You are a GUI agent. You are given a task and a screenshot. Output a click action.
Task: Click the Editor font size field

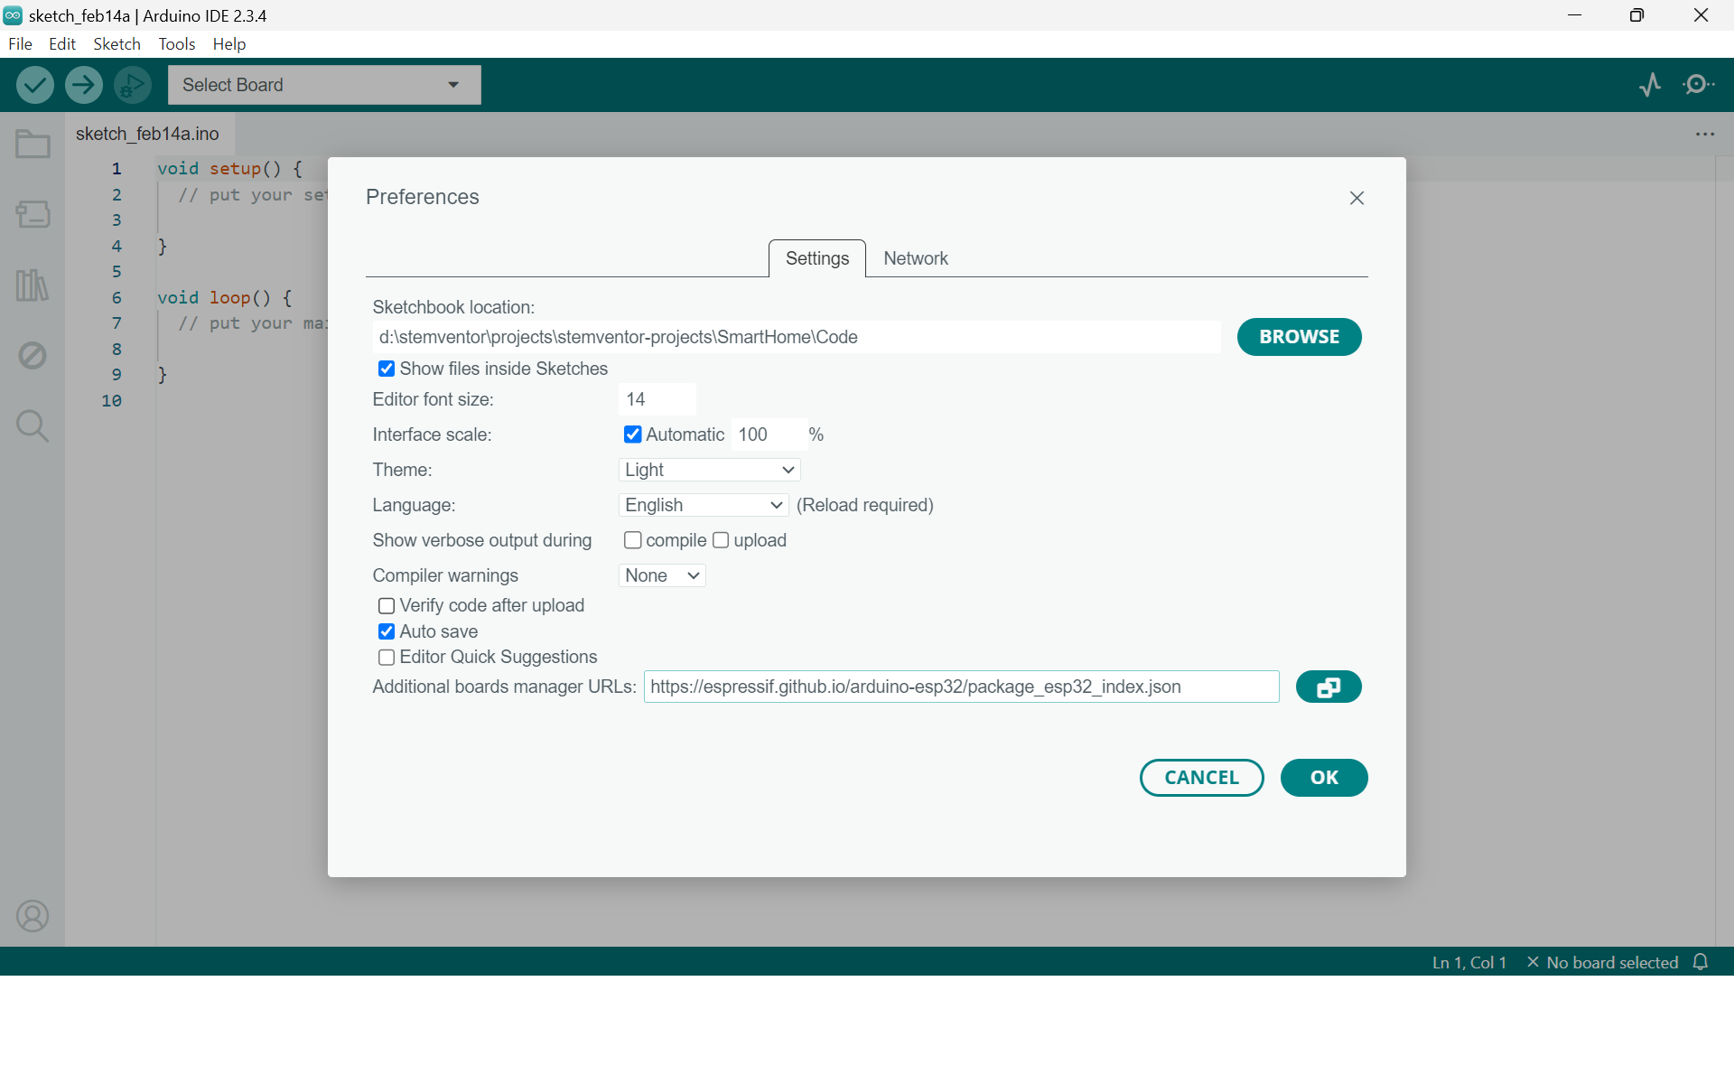tap(657, 399)
